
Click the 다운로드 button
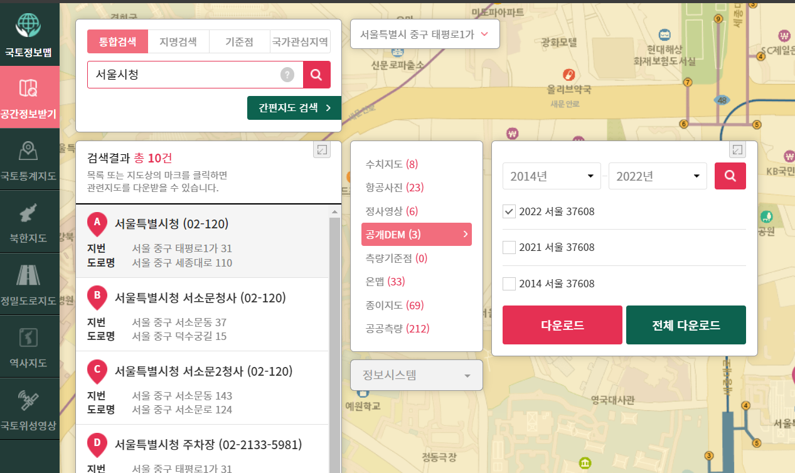coord(562,324)
